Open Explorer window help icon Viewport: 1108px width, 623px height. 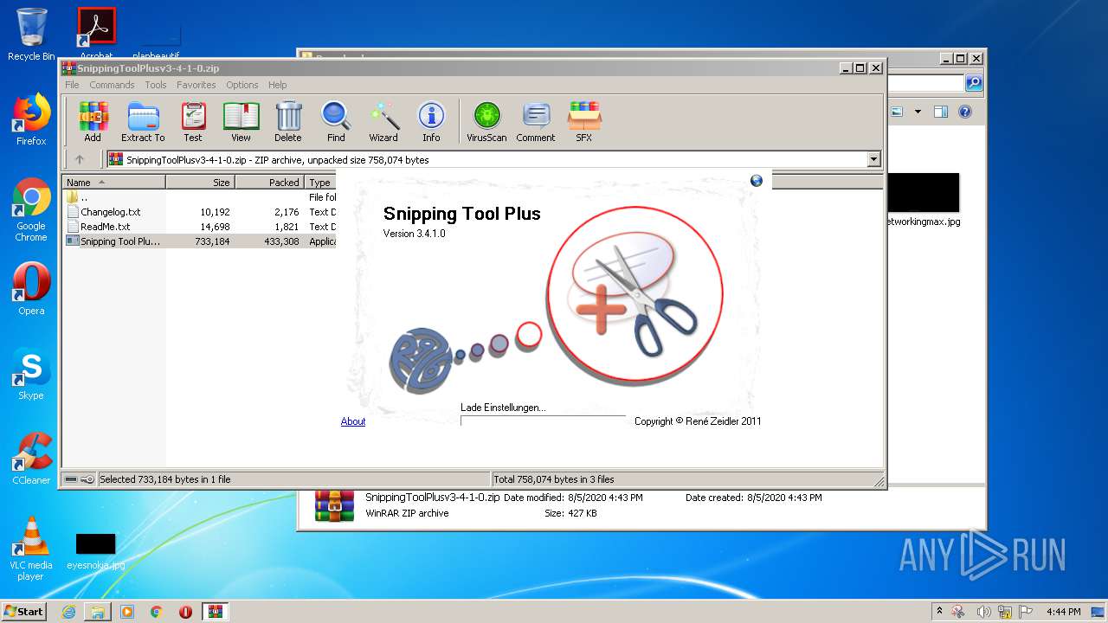(x=965, y=112)
